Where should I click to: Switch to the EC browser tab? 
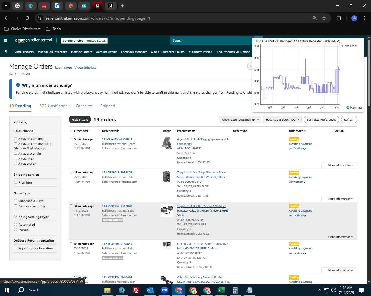click(x=84, y=6)
